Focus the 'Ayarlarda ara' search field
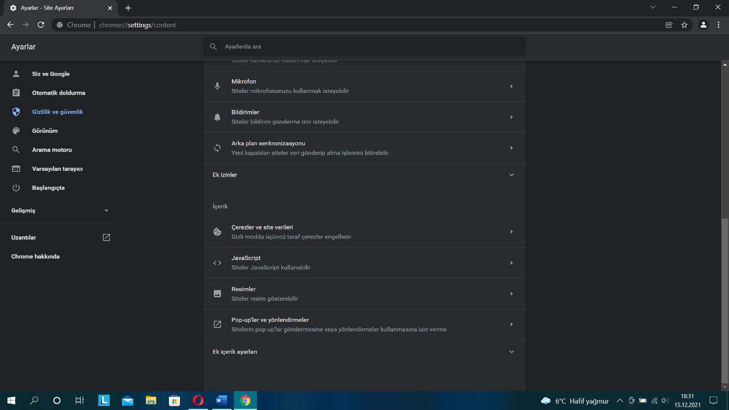The width and height of the screenshot is (729, 410). click(x=364, y=47)
